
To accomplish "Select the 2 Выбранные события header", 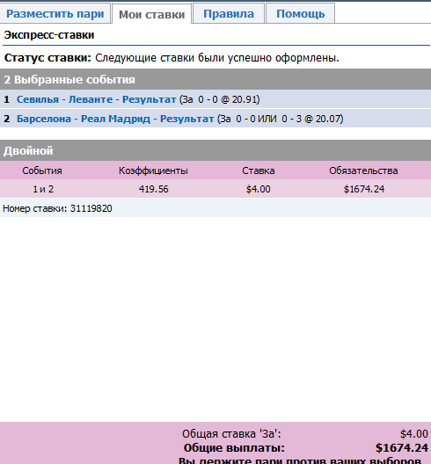I will pyautogui.click(x=215, y=79).
